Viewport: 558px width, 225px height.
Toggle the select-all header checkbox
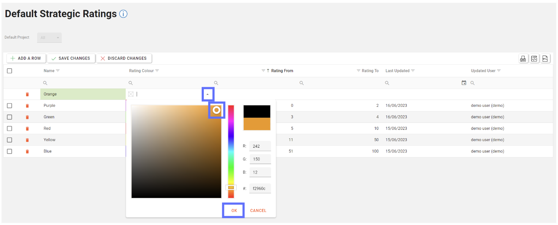pos(10,71)
